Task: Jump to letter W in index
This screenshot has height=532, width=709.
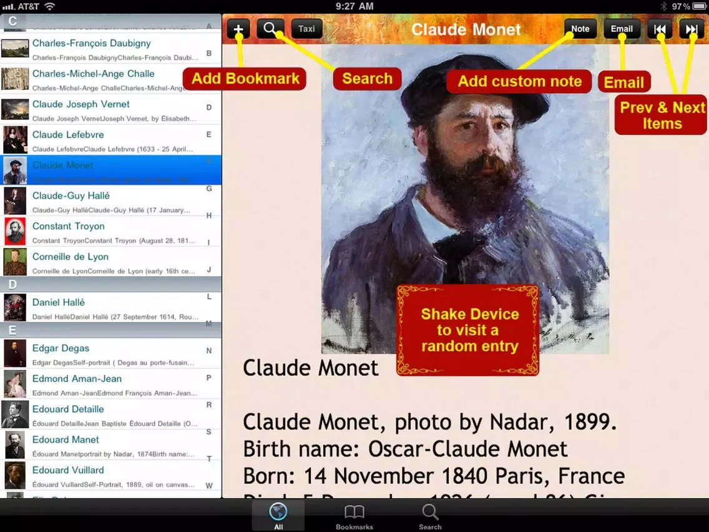Action: (209, 486)
